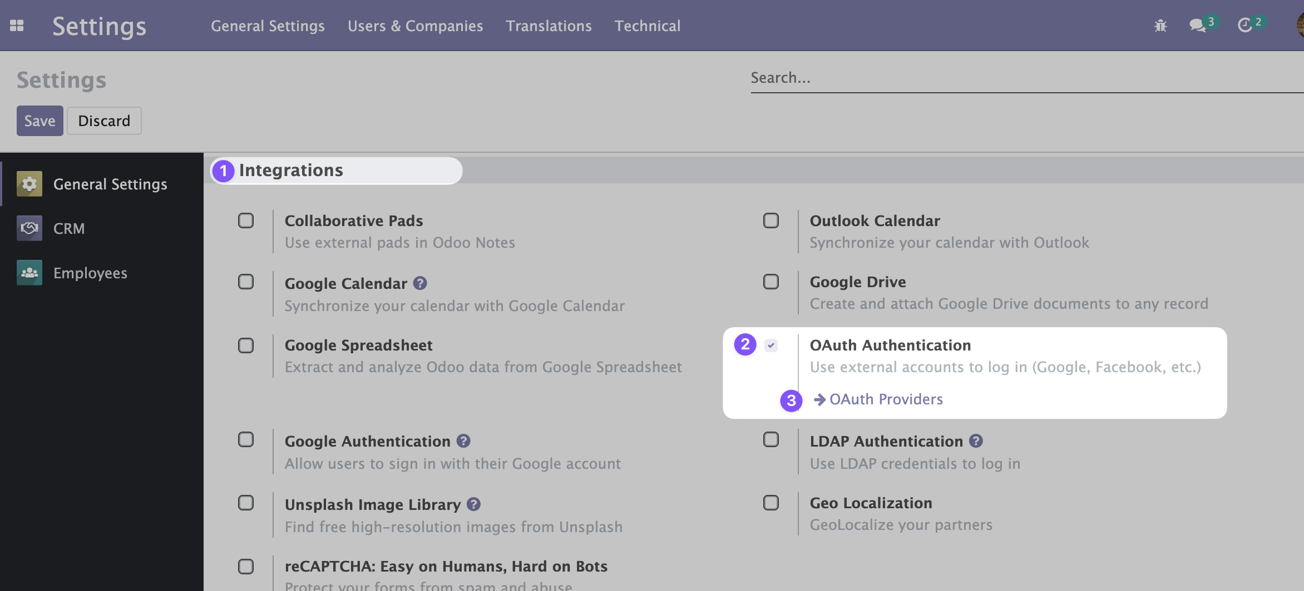The image size is (1304, 591).
Task: Expand the Translations menu
Action: coord(549,26)
